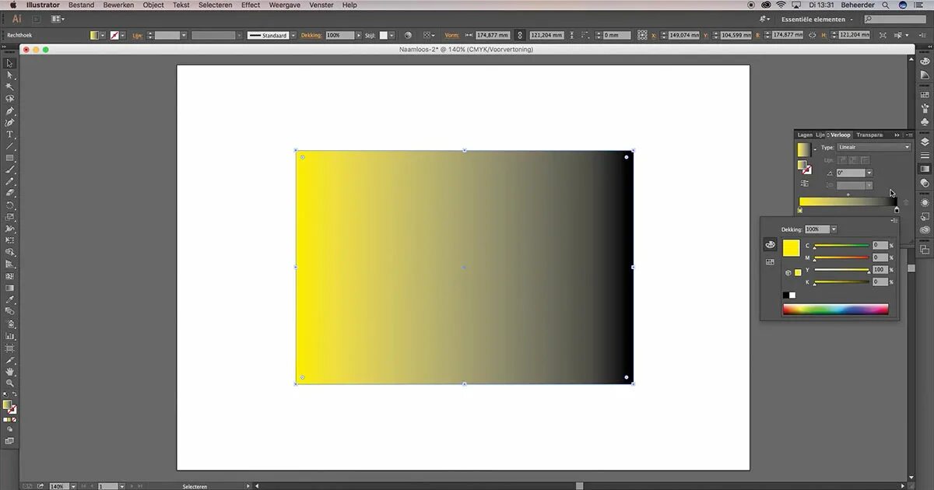The height and width of the screenshot is (490, 934).
Task: Open the Creative Cloud Libraries dock icon
Action: (x=925, y=229)
